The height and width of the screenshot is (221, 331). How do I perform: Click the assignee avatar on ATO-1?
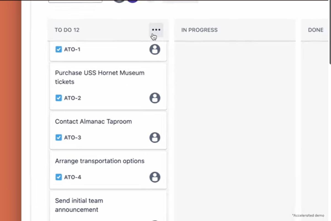(x=155, y=49)
